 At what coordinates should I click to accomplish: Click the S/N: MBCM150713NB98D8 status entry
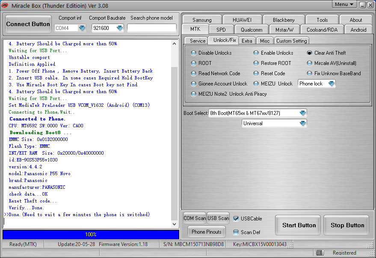point(193,244)
